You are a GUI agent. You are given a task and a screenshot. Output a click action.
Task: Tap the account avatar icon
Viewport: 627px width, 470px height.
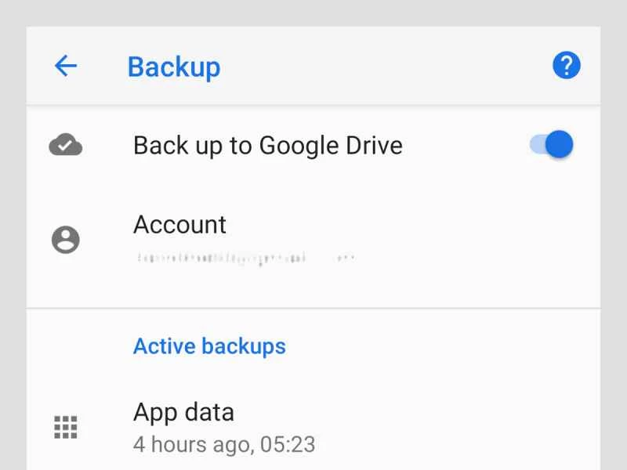click(x=66, y=239)
